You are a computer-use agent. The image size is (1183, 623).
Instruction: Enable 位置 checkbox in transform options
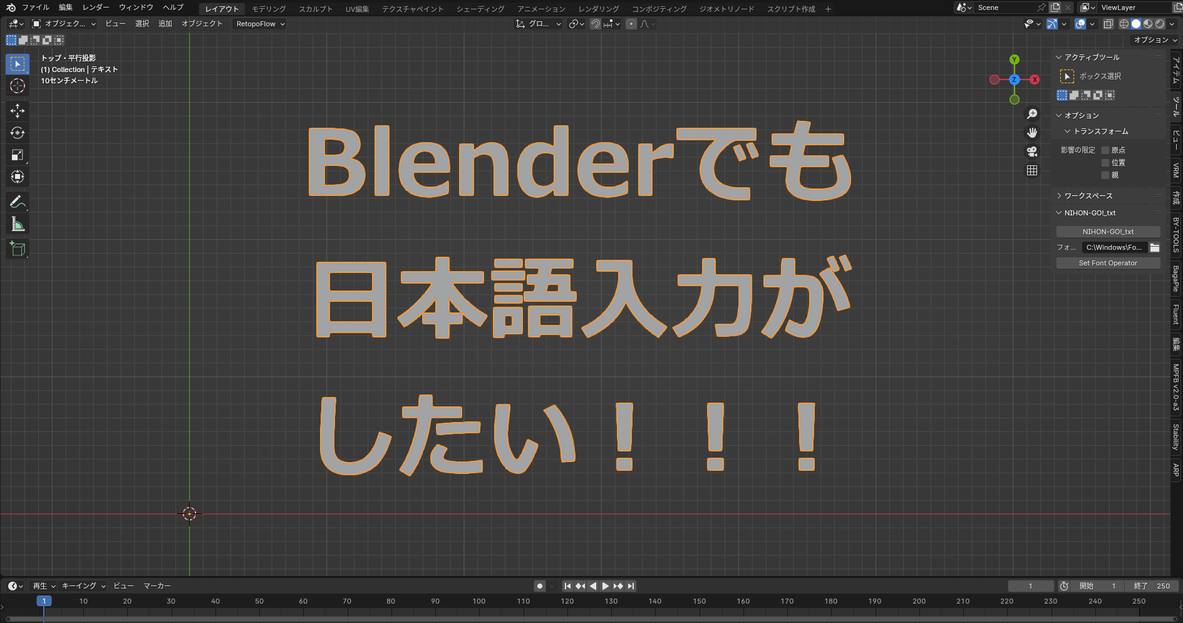tap(1105, 163)
